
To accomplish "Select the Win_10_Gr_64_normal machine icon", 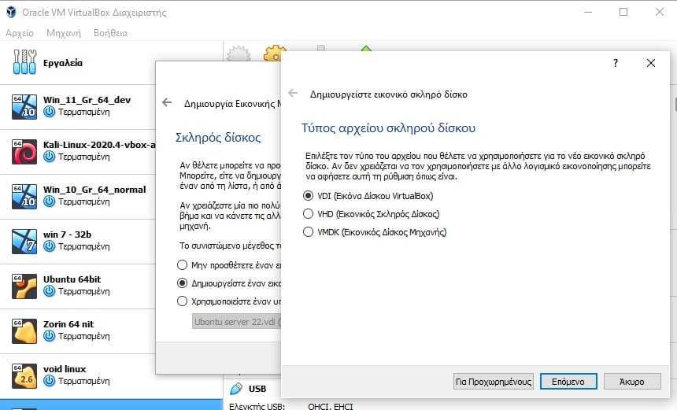I will 24,197.
